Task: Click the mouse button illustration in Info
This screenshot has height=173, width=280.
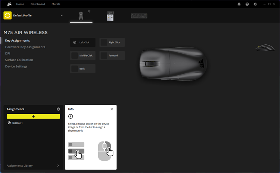Action: pos(106,151)
